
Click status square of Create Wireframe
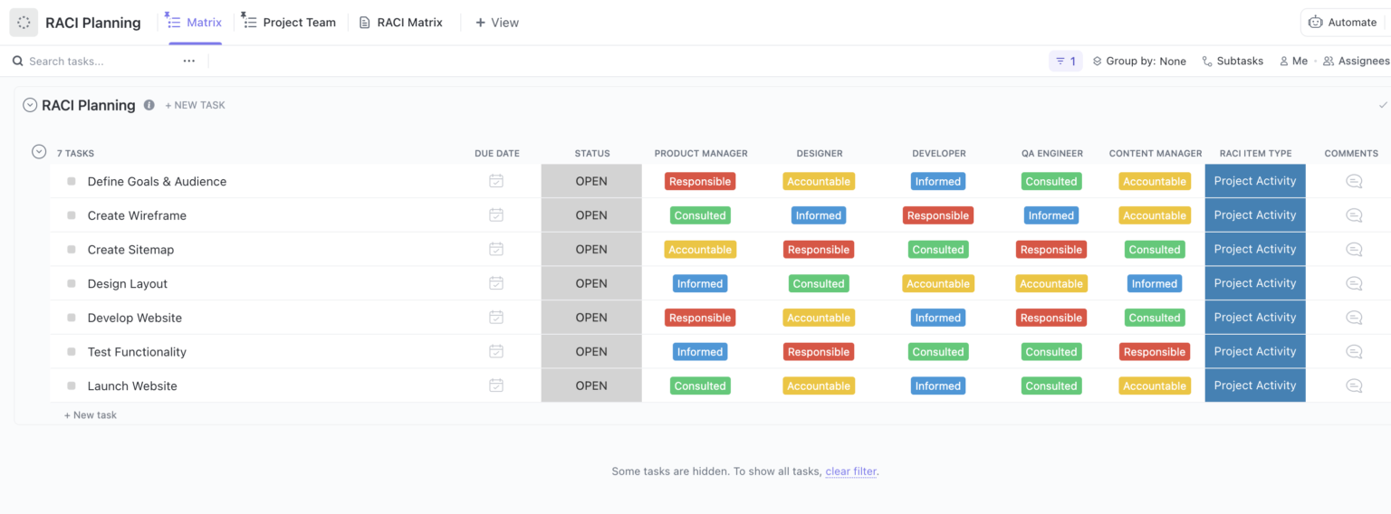(x=72, y=215)
